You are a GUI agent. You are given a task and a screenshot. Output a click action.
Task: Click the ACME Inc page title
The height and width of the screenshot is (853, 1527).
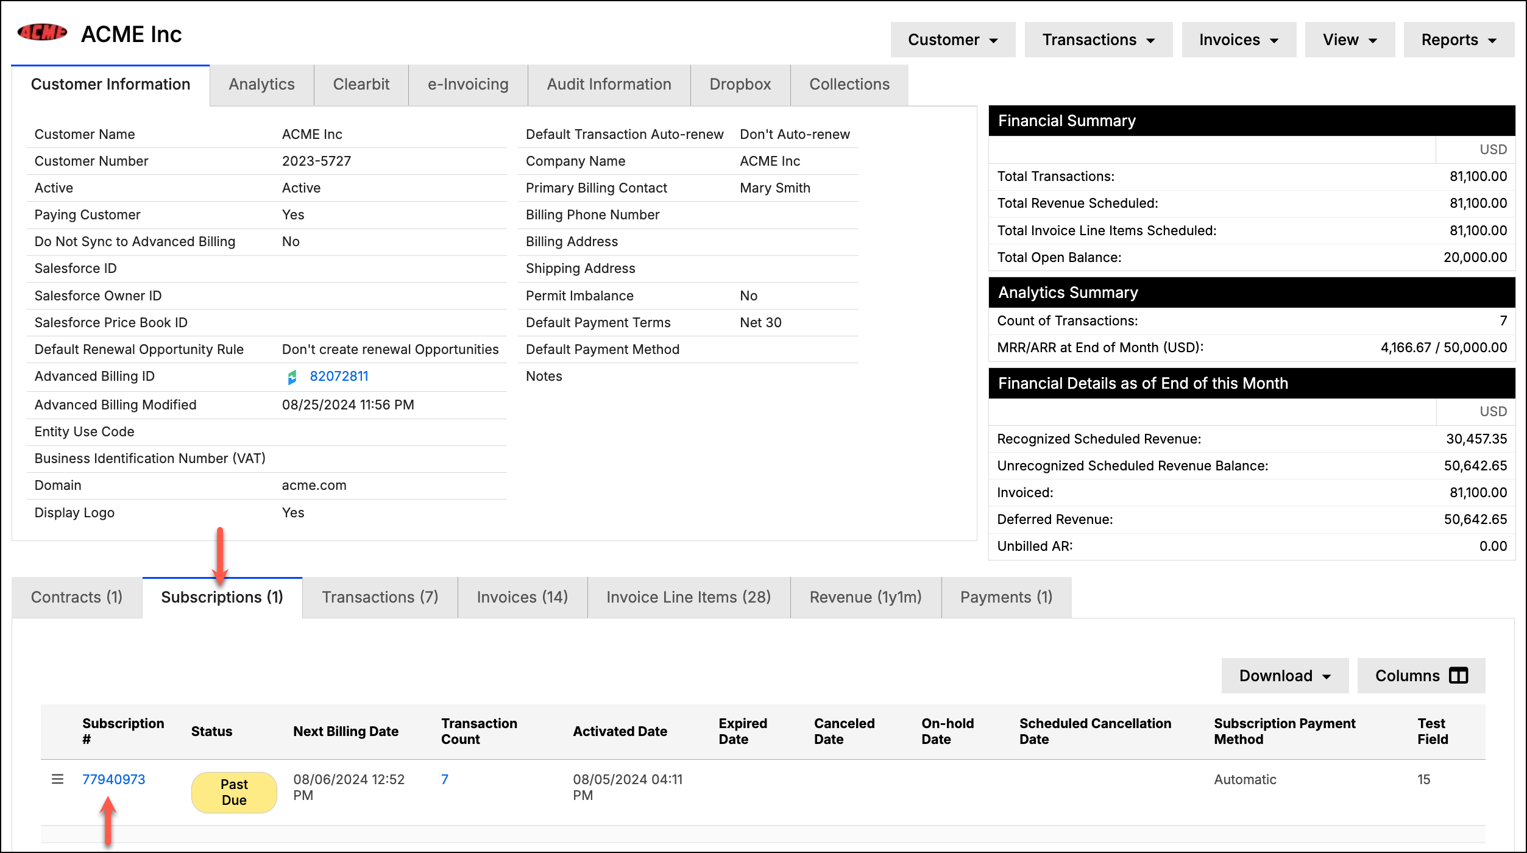coord(132,34)
